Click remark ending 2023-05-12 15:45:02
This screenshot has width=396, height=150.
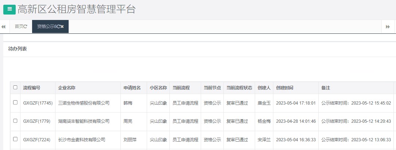click(356, 103)
